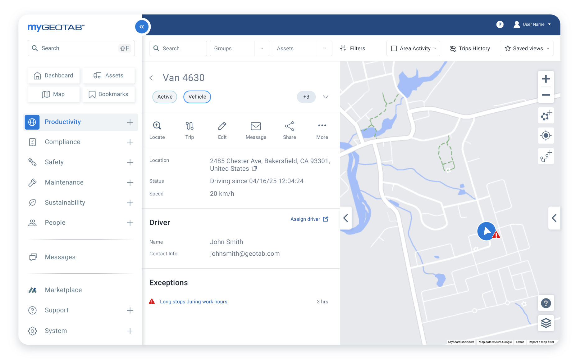The width and height of the screenshot is (576, 363).
Task: Expand the +3 tags chevron
Action: click(x=325, y=97)
